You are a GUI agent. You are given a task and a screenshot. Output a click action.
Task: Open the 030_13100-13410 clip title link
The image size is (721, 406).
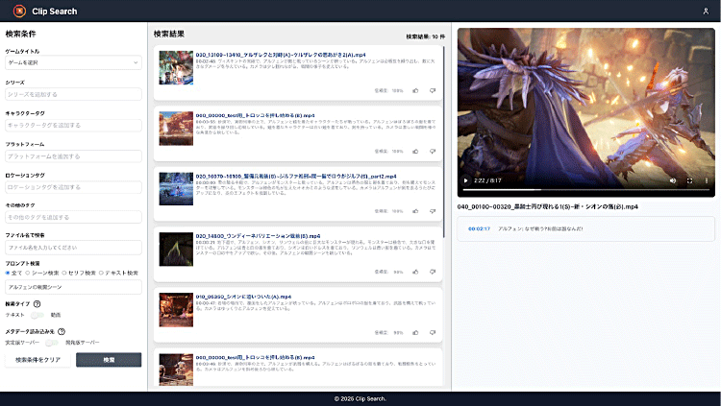tap(281, 55)
